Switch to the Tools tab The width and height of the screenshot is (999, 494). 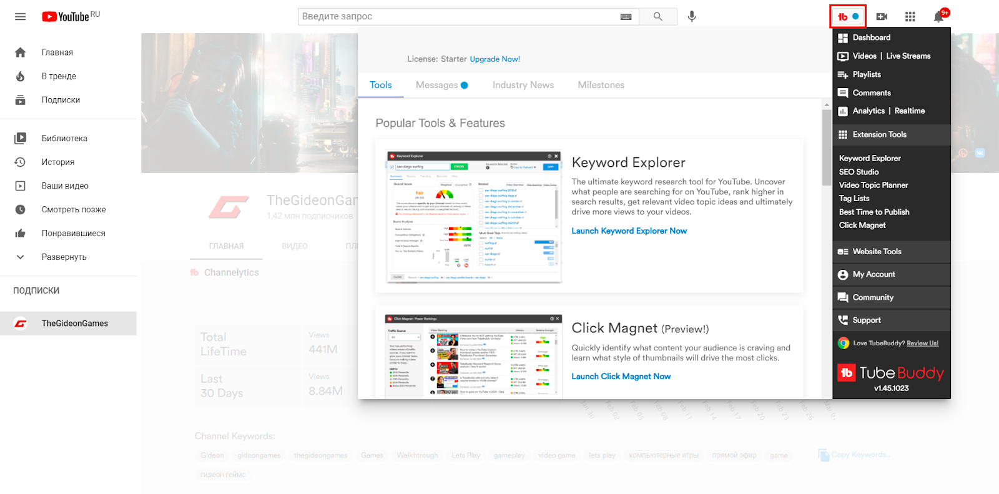[380, 85]
